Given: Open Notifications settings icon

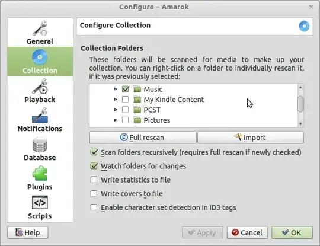Looking at the screenshot, I should coord(40,116).
